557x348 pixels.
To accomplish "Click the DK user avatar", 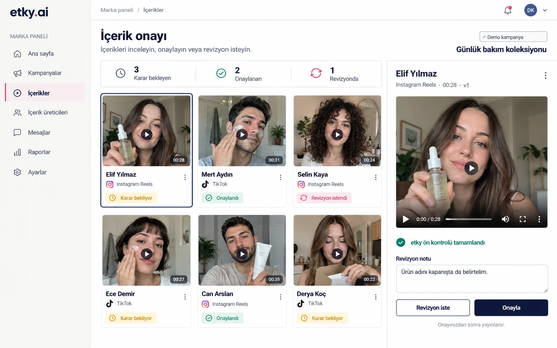I will click(x=531, y=10).
